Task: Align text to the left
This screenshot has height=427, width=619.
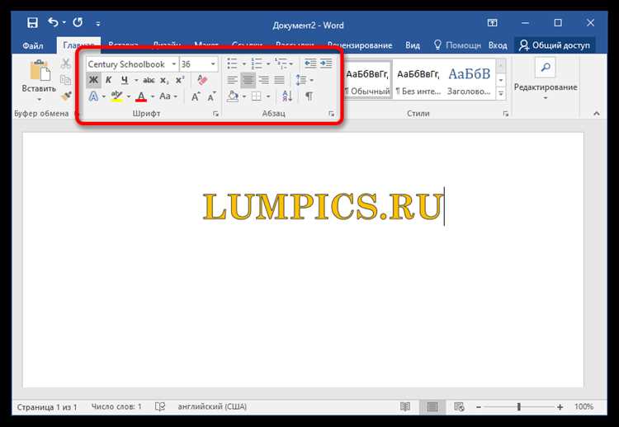Action: (x=232, y=81)
